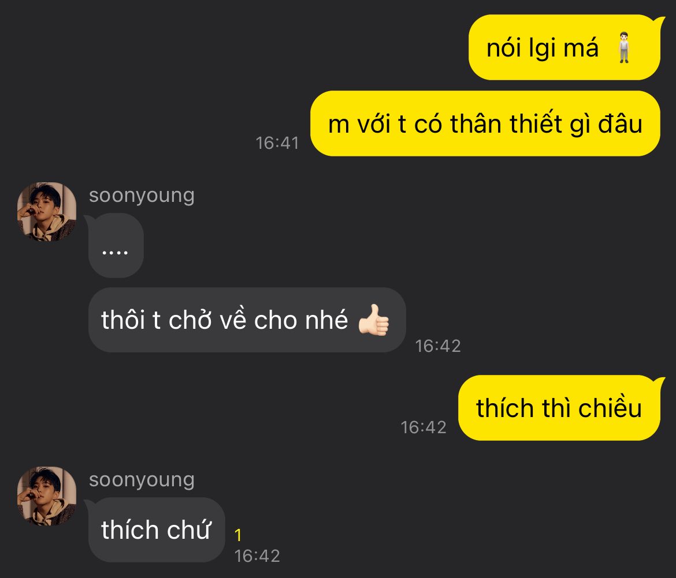The width and height of the screenshot is (676, 578).
Task: Tap the 'thích chứ' message bubble
Action: [x=157, y=530]
